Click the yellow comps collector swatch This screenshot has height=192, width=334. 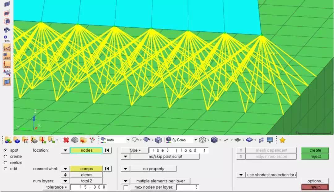(x=86, y=169)
